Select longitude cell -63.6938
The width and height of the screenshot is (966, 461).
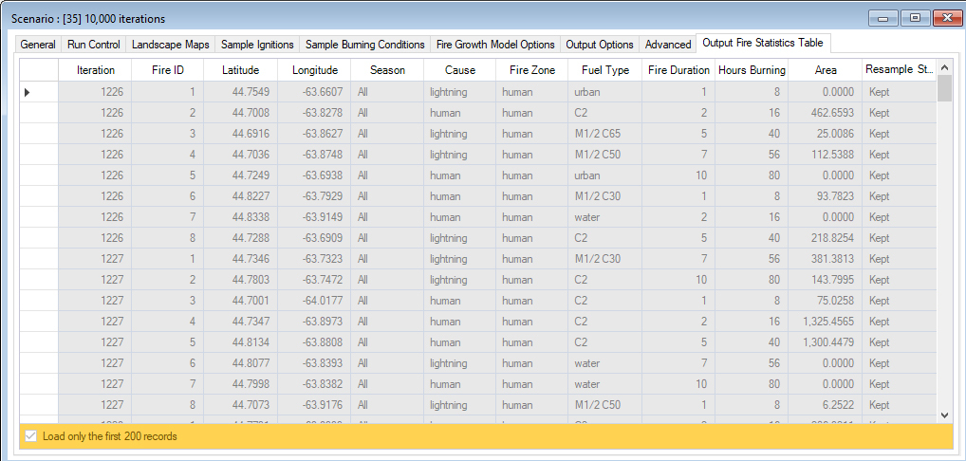314,175
